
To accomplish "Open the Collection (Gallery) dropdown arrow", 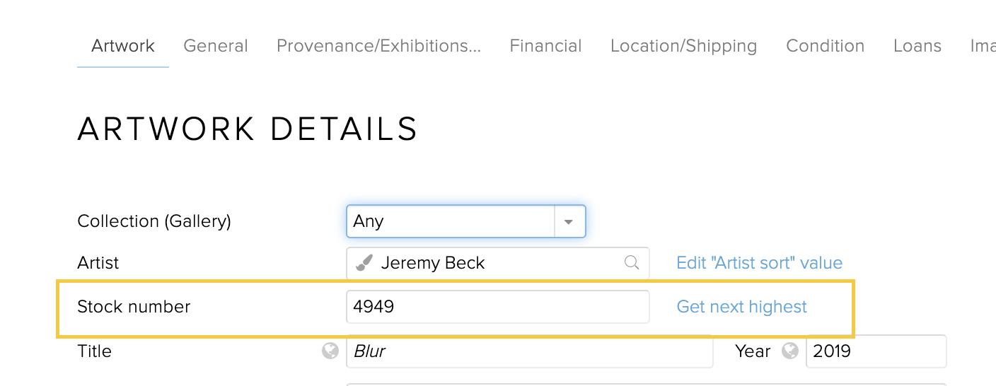I will 569,221.
